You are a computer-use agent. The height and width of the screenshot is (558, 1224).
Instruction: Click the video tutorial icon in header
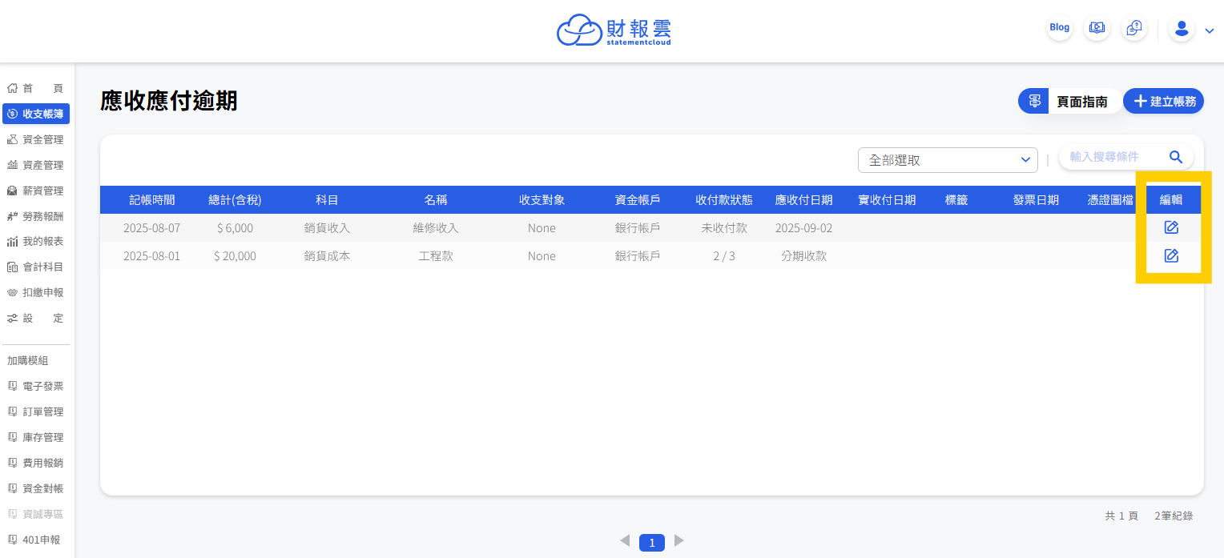[x=1097, y=28]
